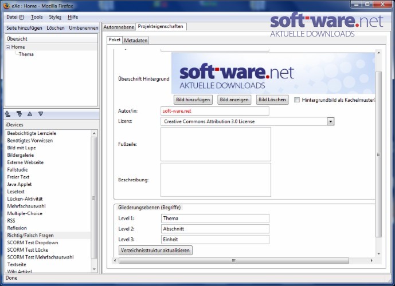395x286 pixels.
Task: Click the horizontal scrollbar's right arrow
Action: click(371, 261)
